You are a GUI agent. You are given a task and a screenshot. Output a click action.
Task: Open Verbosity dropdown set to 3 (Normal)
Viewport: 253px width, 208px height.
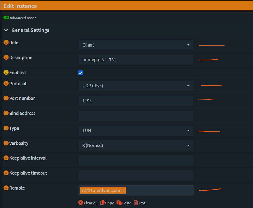(x=136, y=145)
